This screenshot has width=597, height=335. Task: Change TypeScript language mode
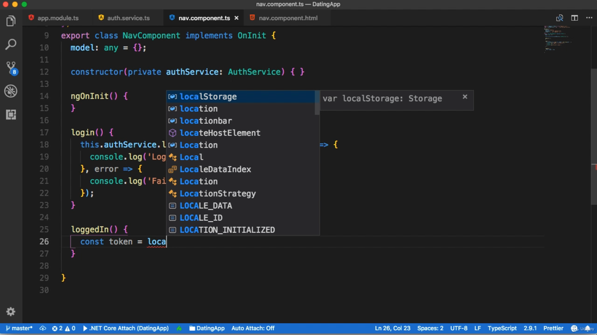pos(502,328)
